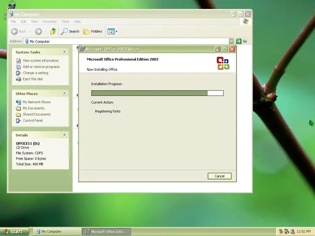Click the Back arrow in My Computer
The height and width of the screenshot is (236, 315).
tap(14, 31)
